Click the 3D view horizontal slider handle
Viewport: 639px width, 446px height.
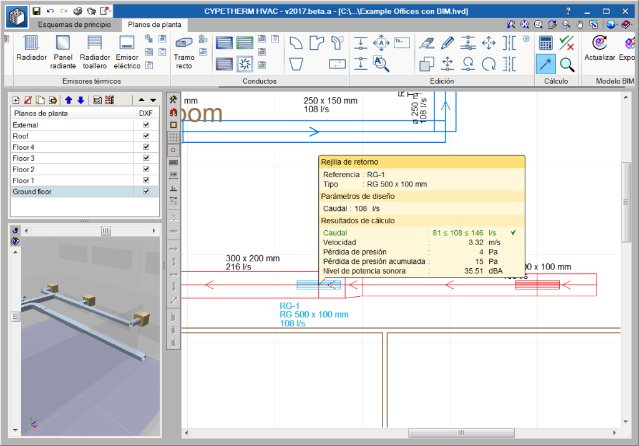click(105, 231)
